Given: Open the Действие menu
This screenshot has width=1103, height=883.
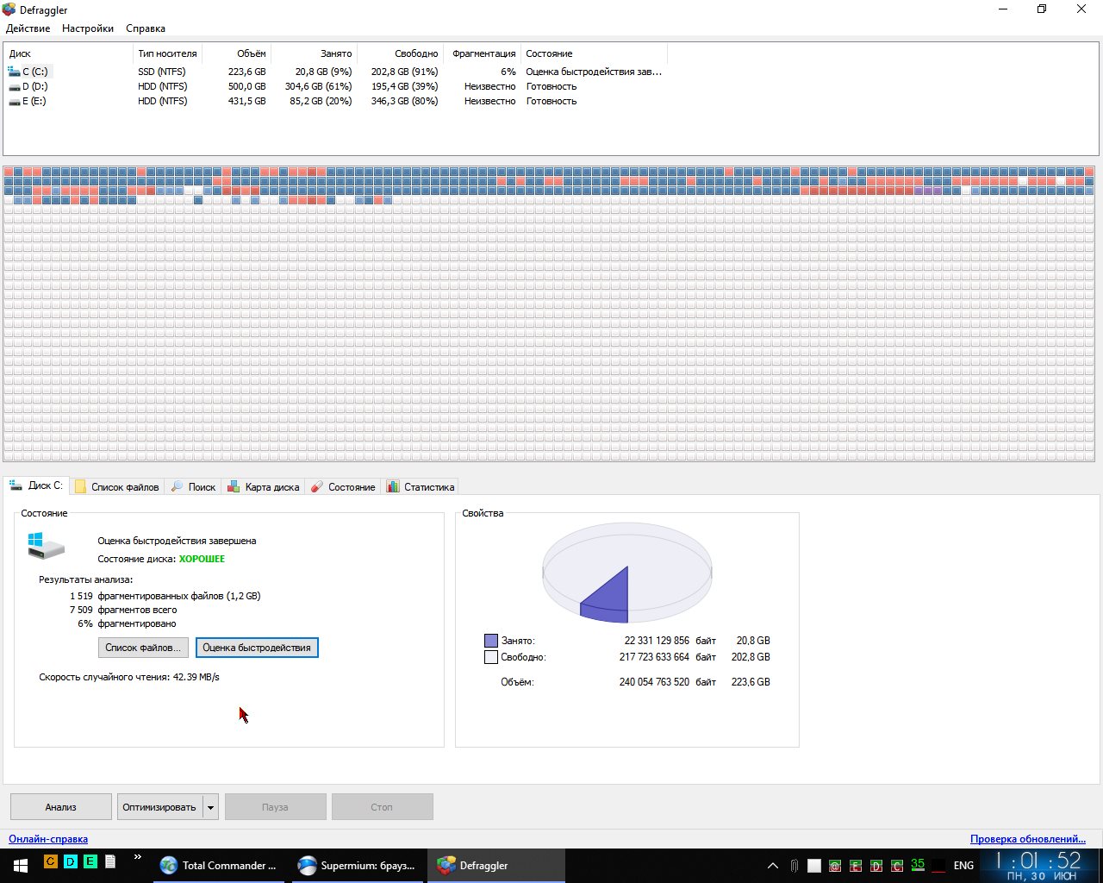Looking at the screenshot, I should coord(28,28).
